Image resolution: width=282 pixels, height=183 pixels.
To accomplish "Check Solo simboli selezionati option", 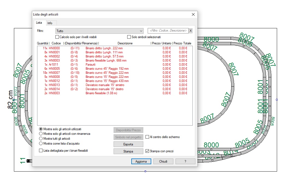I will [129, 37].
